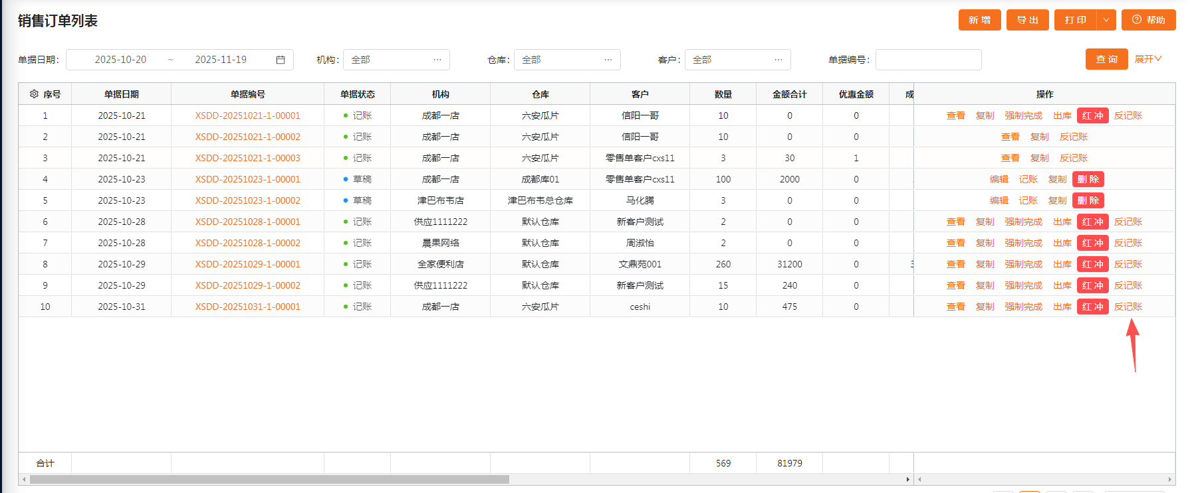Click 强制完成 for the 周淑怡 order
The height and width of the screenshot is (493, 1192).
1024,243
